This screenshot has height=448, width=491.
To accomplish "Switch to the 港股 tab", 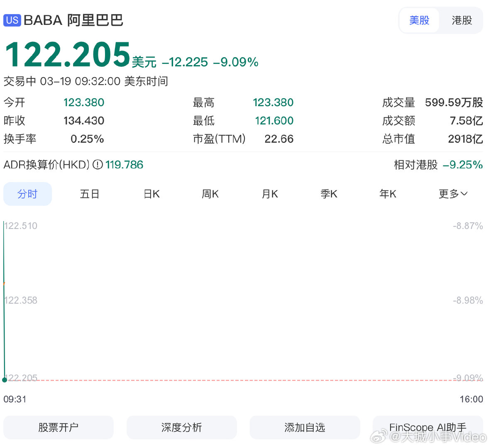I will (462, 20).
